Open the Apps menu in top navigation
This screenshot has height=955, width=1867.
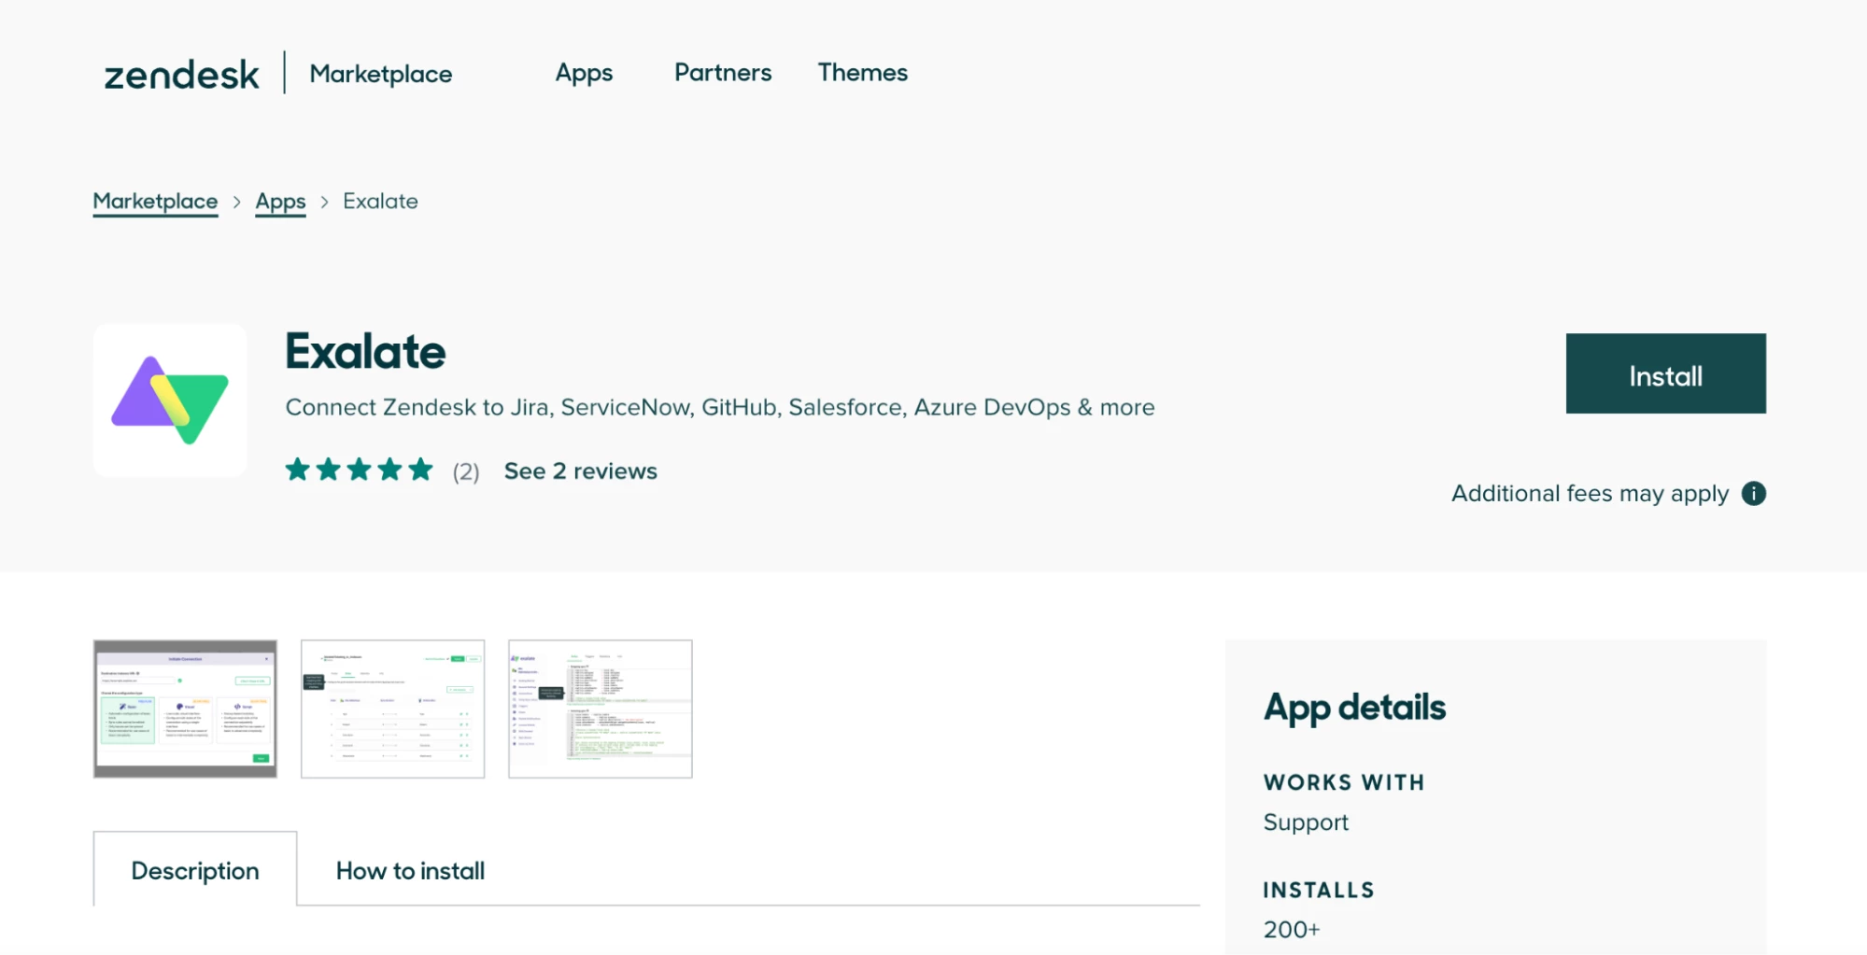point(584,73)
